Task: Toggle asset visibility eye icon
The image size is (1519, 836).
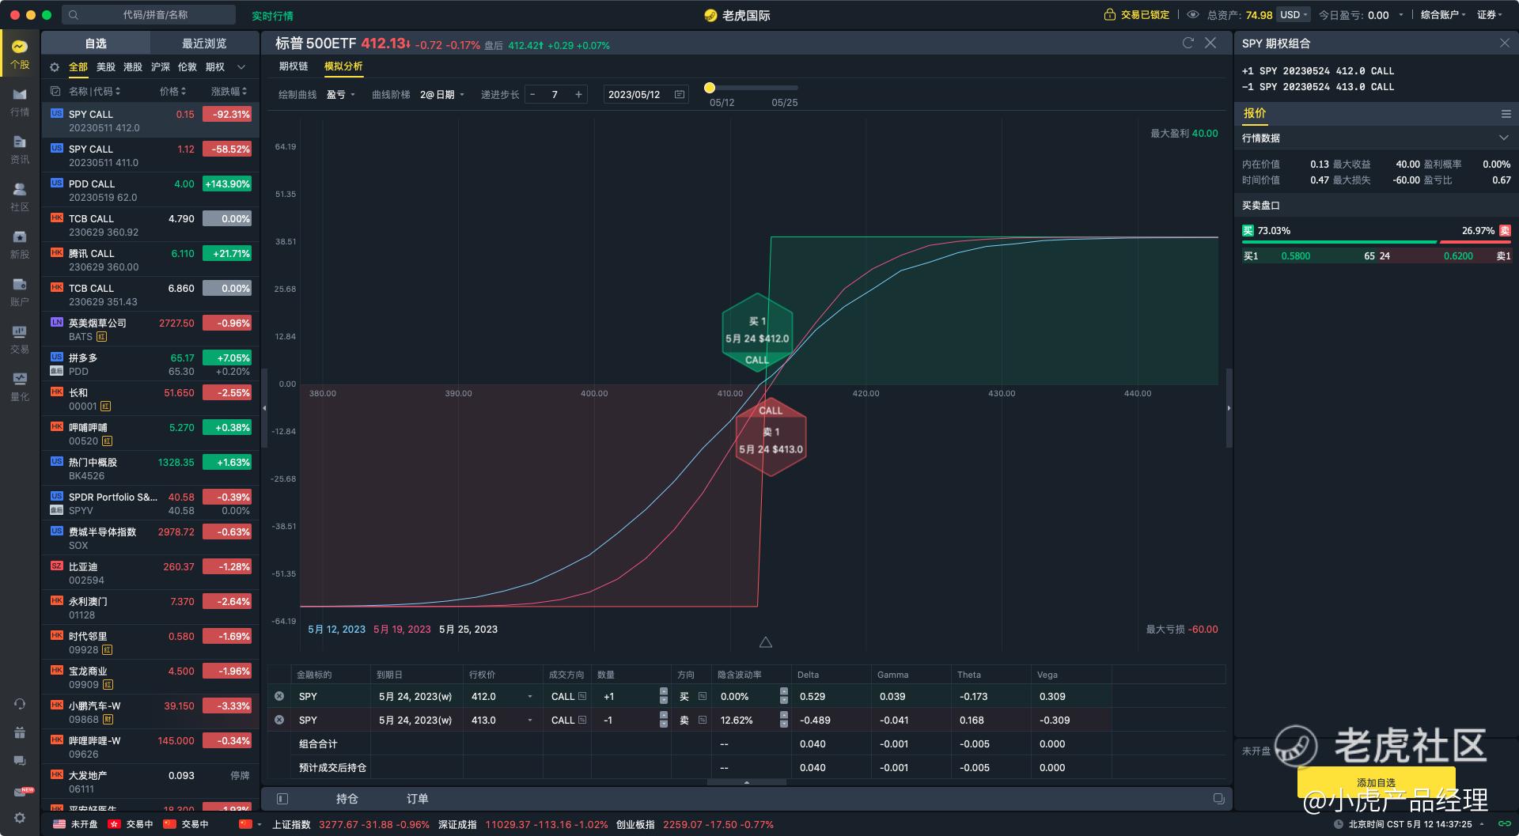Action: (x=1193, y=15)
